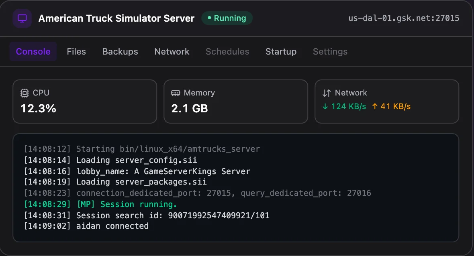
Task: Select the Schedules tab
Action: click(227, 52)
